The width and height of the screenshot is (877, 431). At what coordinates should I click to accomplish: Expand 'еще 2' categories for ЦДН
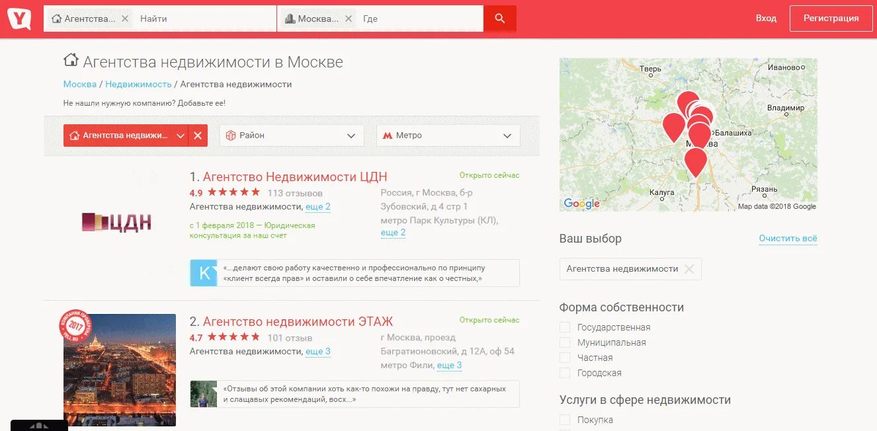(318, 207)
